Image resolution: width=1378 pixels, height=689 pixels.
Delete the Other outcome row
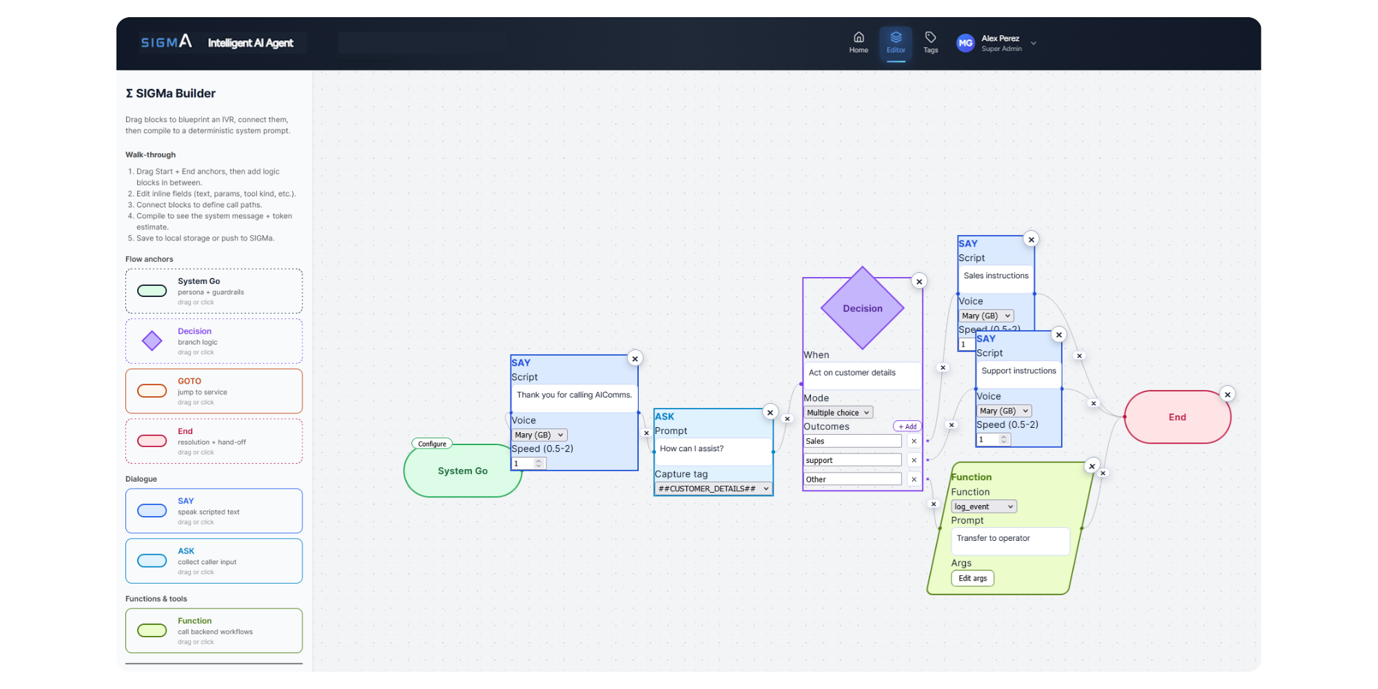point(914,480)
